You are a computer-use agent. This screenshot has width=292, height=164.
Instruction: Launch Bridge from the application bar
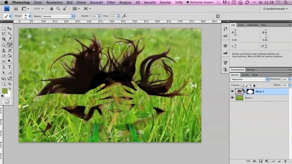[x=16, y=9]
